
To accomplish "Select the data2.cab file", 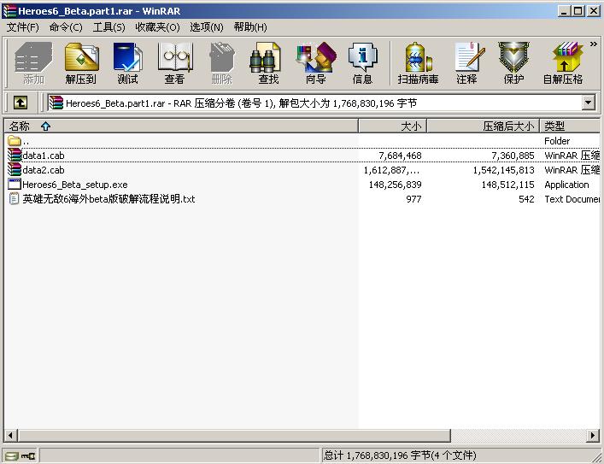I will [43, 170].
